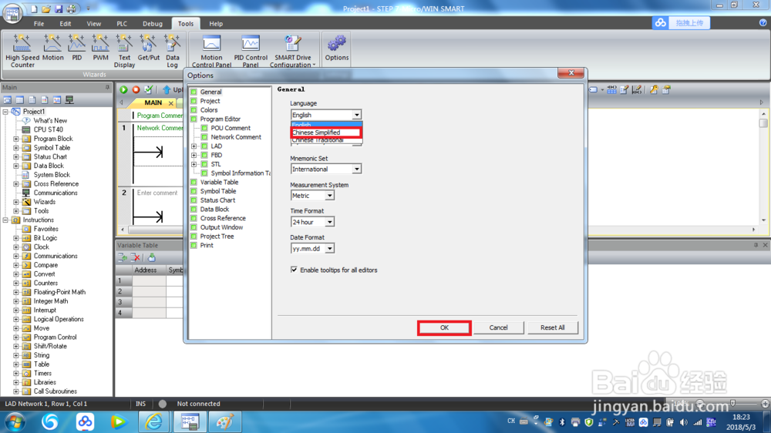This screenshot has height=433, width=771.
Task: Click the green Run button in editor toolbar
Action: [x=123, y=89]
